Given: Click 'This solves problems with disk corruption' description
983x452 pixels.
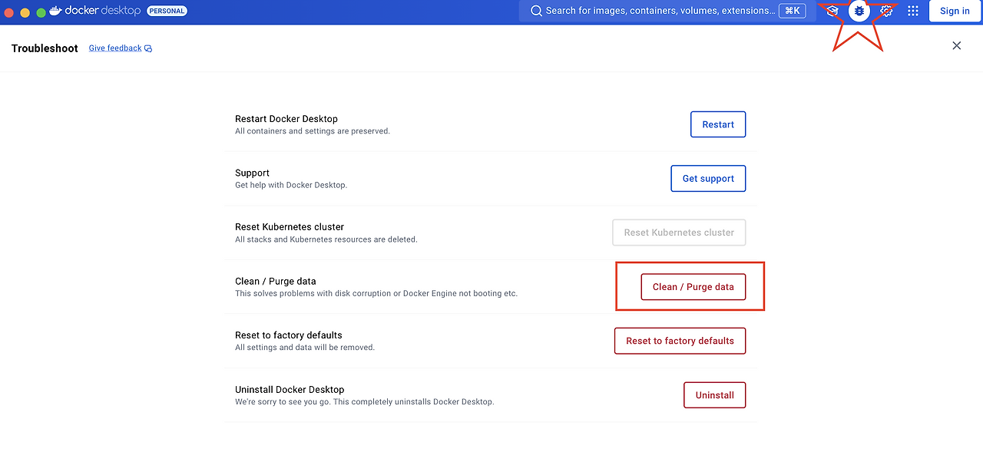Looking at the screenshot, I should (x=376, y=293).
